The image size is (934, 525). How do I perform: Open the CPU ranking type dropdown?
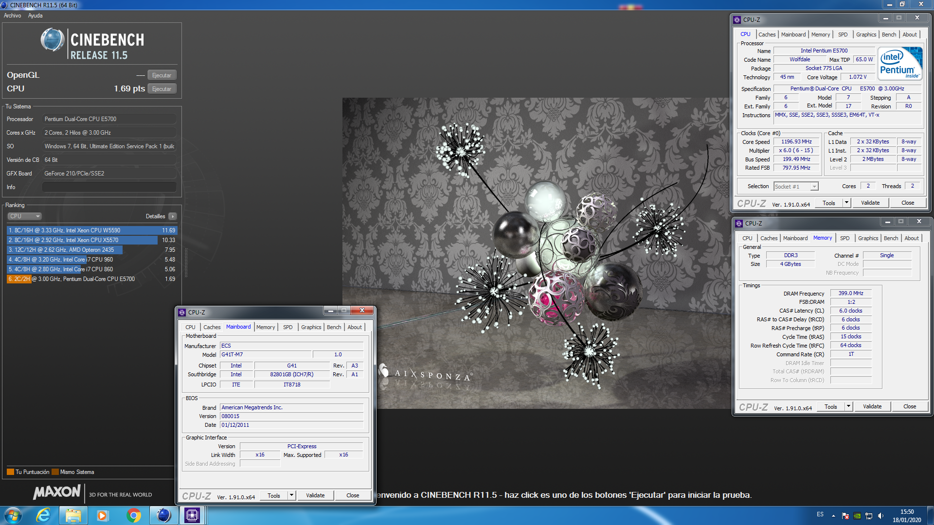[x=24, y=216]
